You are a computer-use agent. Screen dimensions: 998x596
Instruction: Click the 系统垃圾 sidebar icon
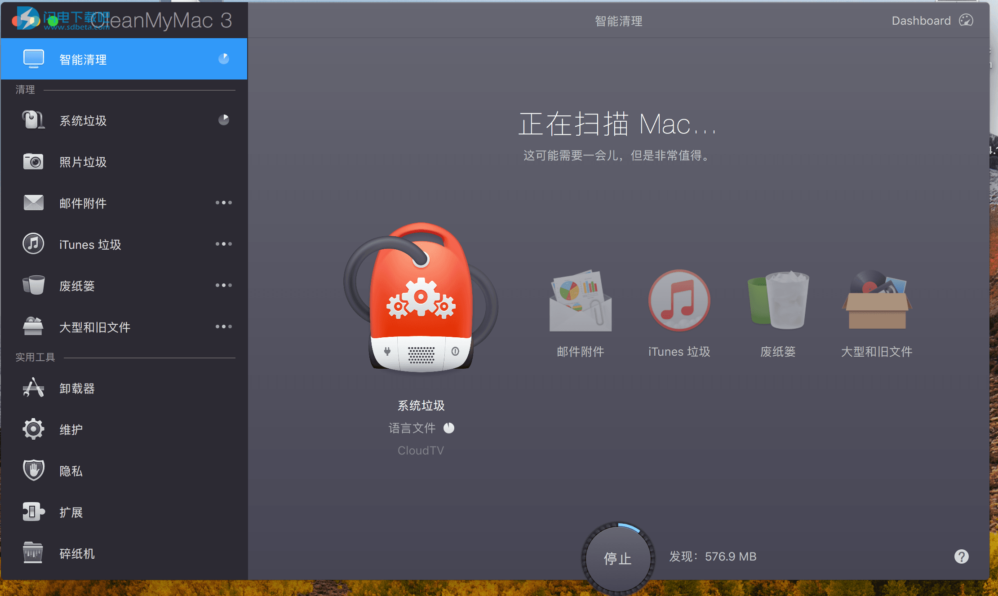pyautogui.click(x=34, y=120)
